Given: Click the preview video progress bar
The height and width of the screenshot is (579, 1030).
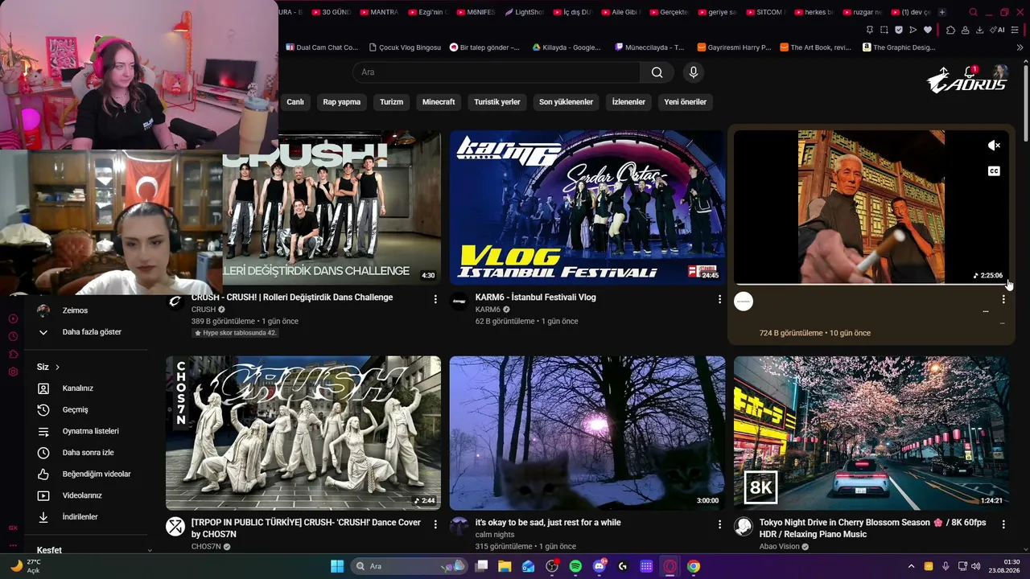Looking at the screenshot, I should (871, 284).
